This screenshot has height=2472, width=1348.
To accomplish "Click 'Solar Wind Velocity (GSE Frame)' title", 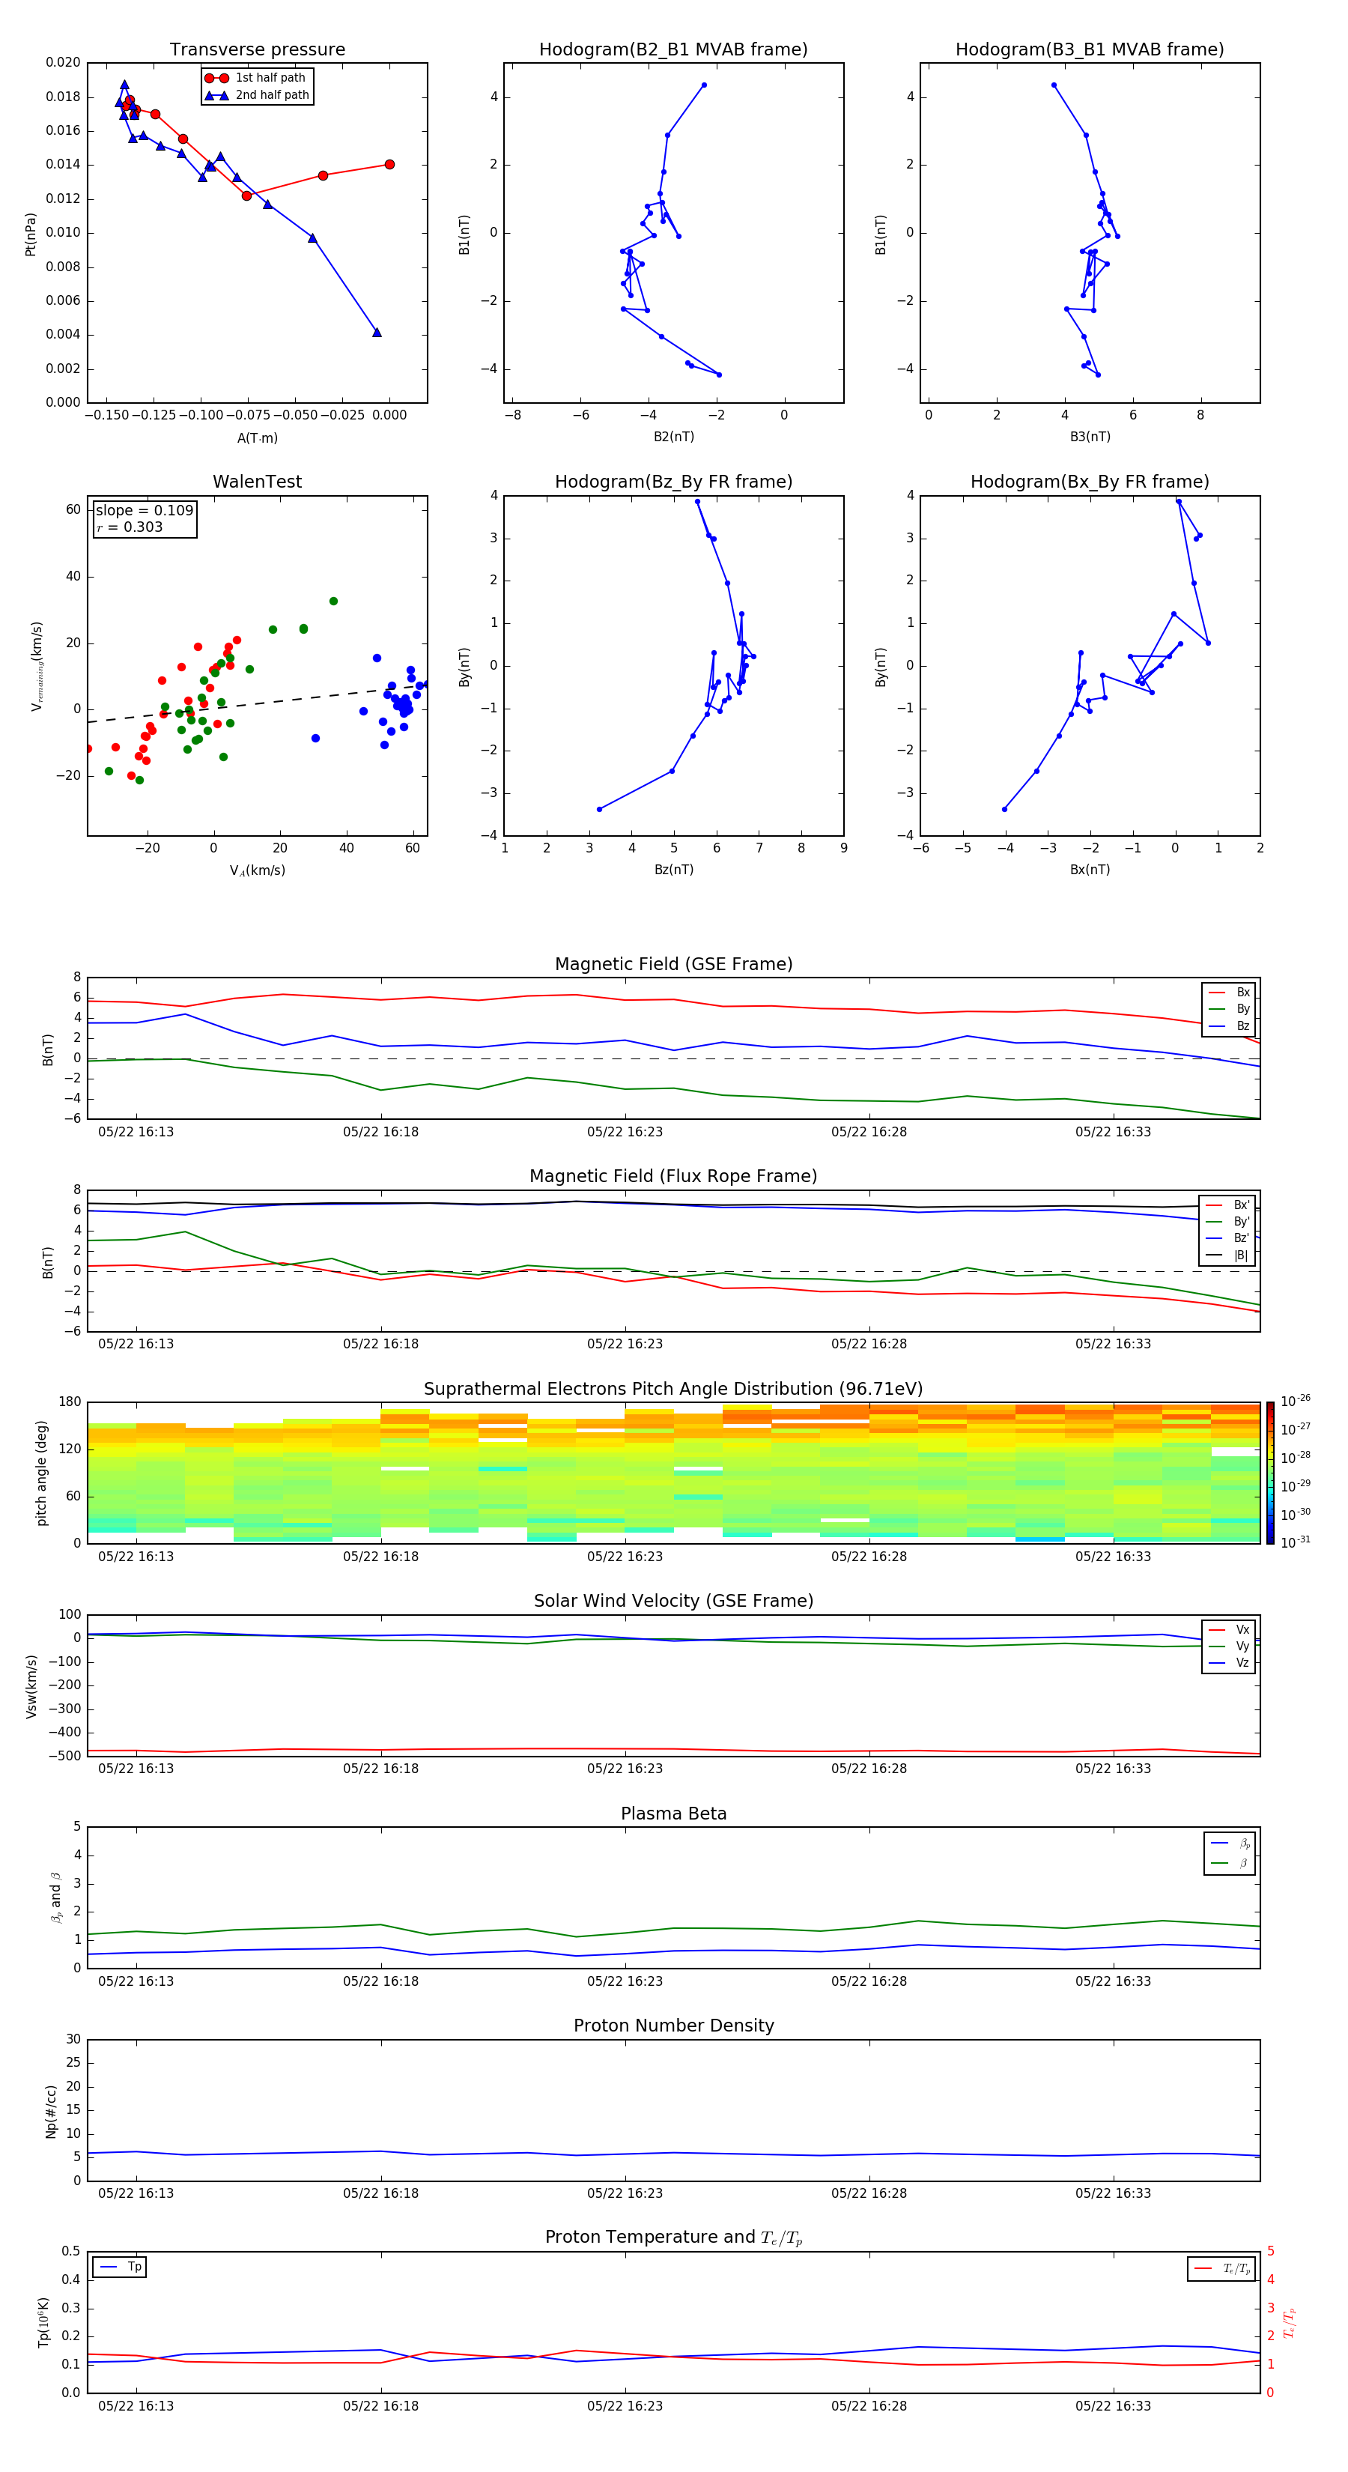I will point(673,1601).
